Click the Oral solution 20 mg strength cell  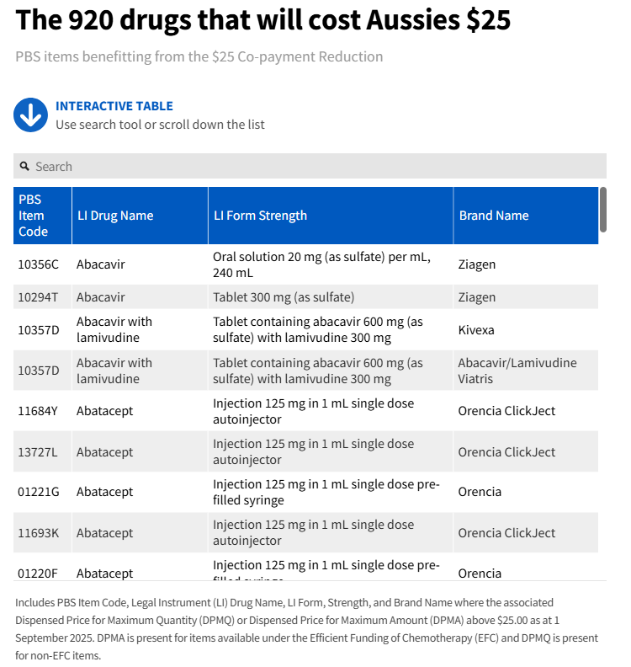click(331, 264)
